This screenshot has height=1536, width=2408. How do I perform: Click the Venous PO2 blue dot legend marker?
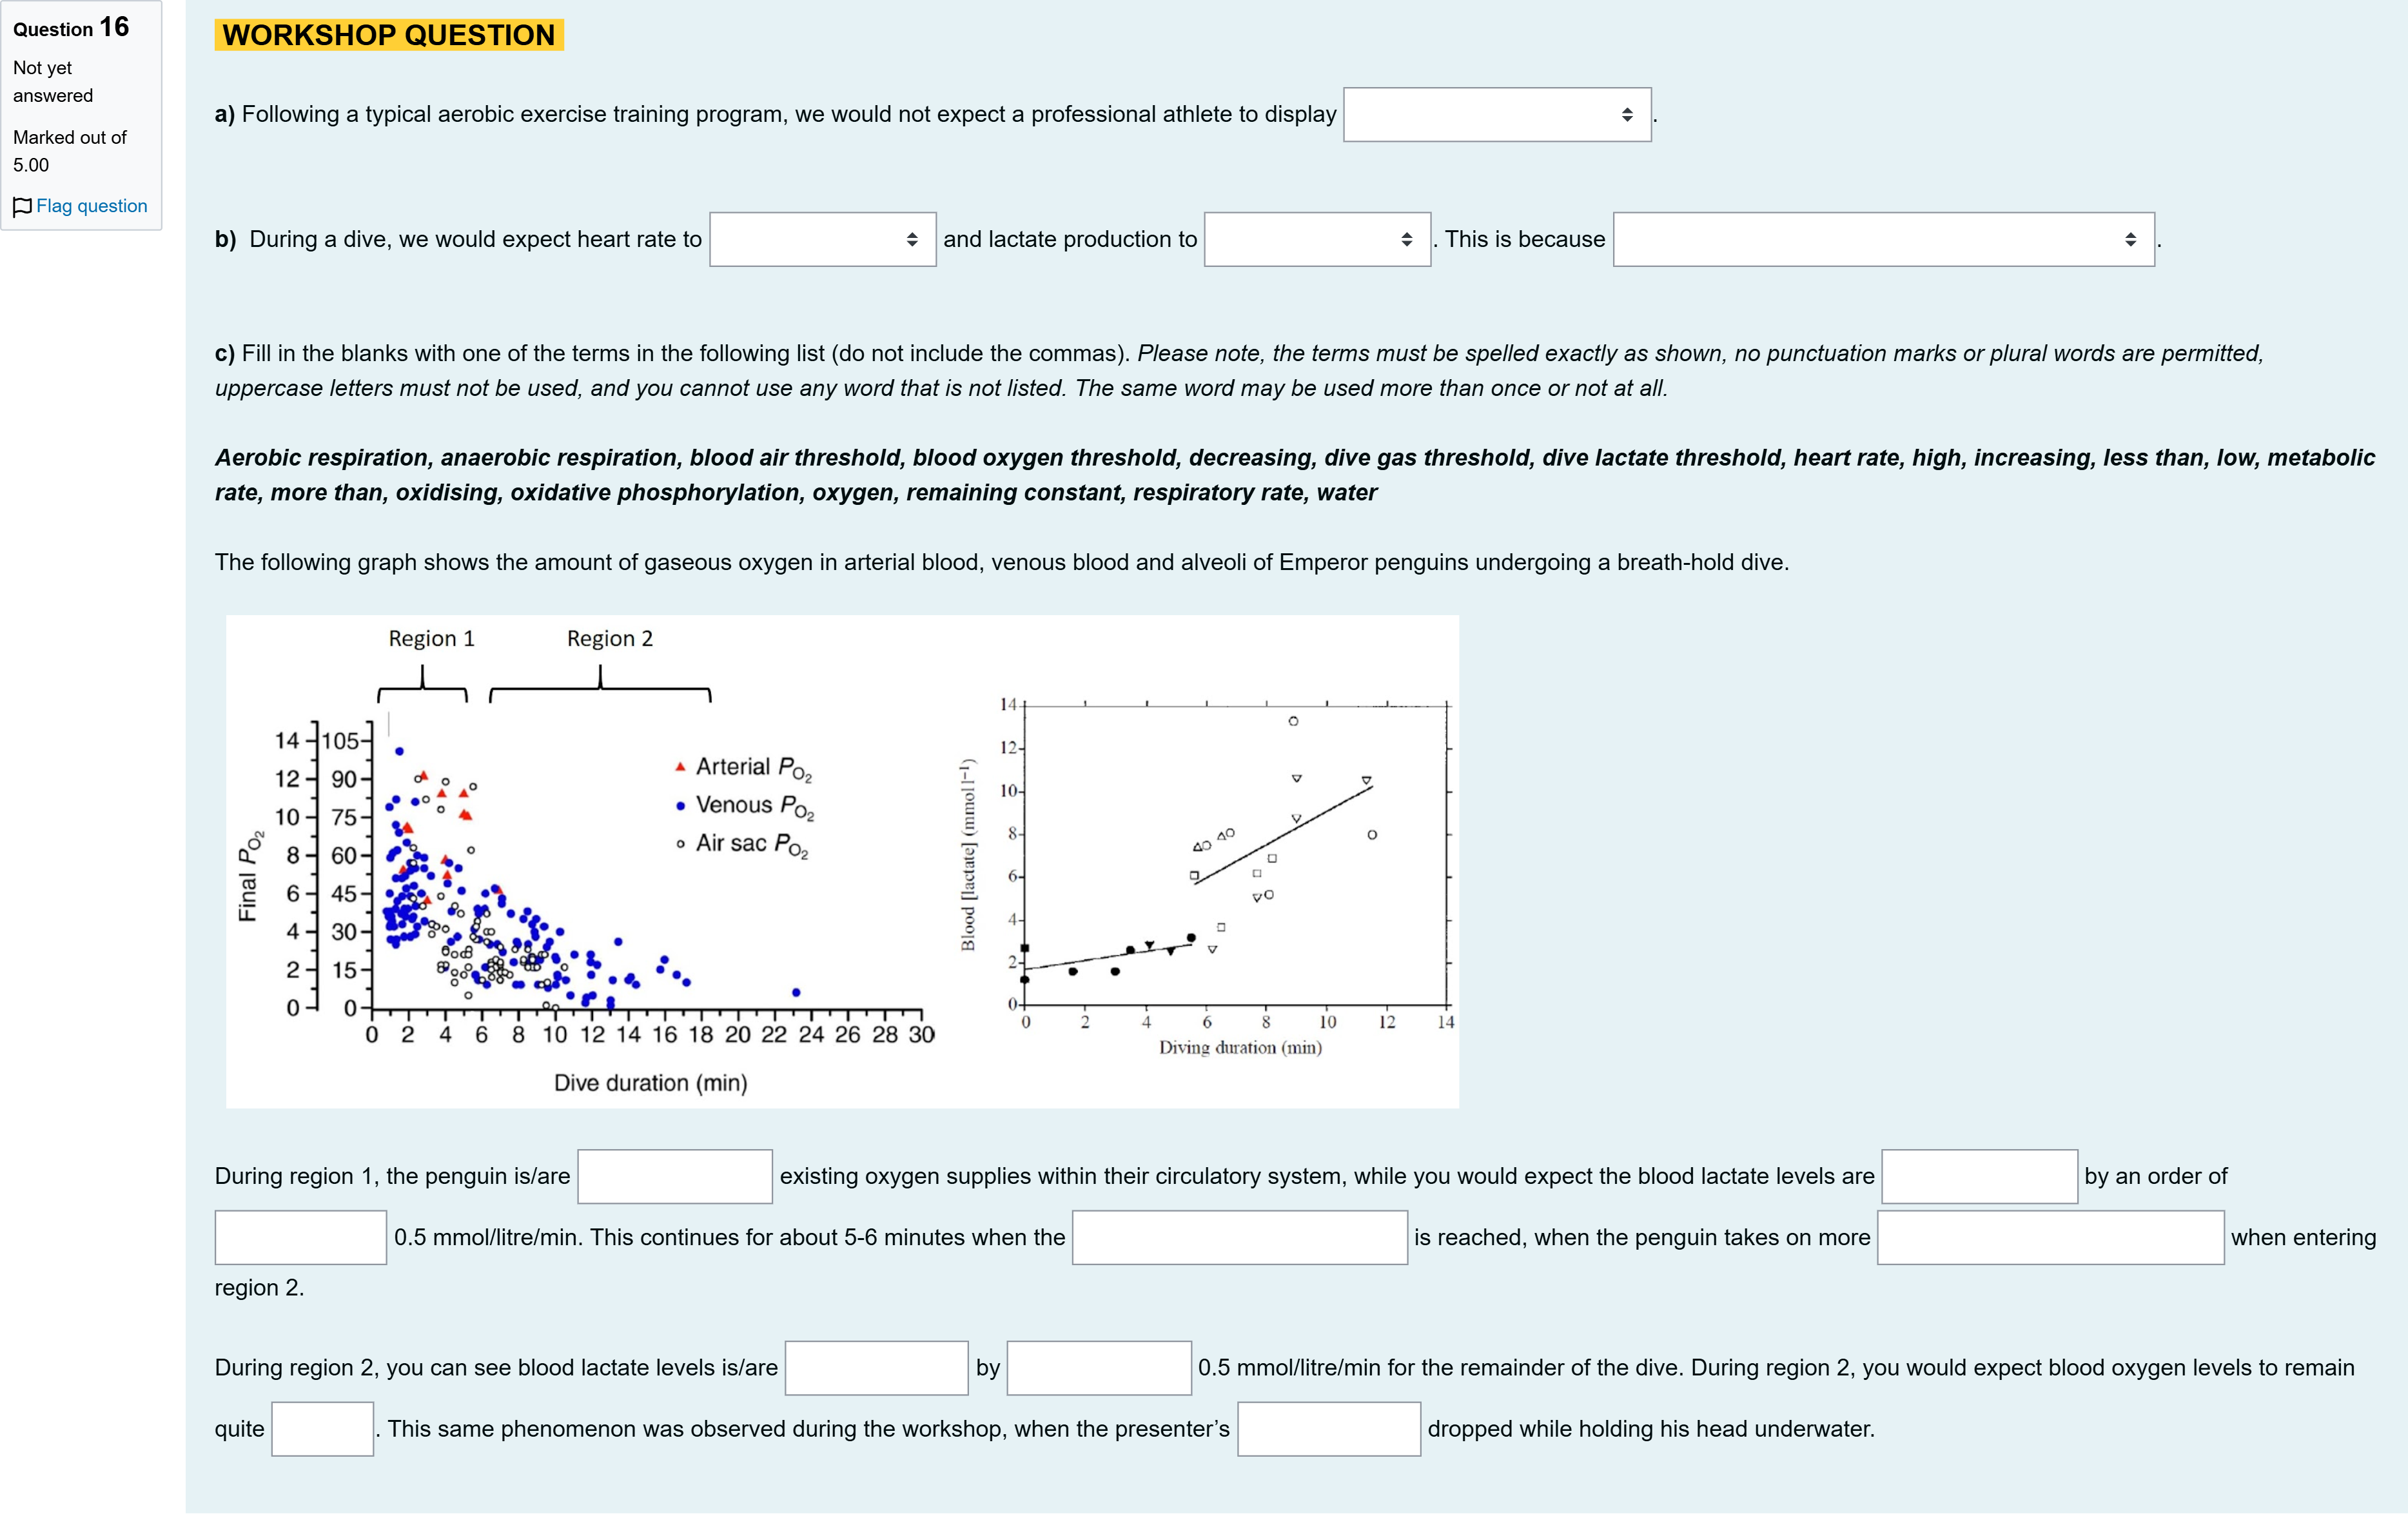pos(680,806)
